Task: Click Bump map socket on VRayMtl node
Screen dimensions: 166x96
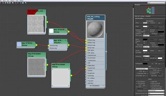Action: (x=86, y=48)
